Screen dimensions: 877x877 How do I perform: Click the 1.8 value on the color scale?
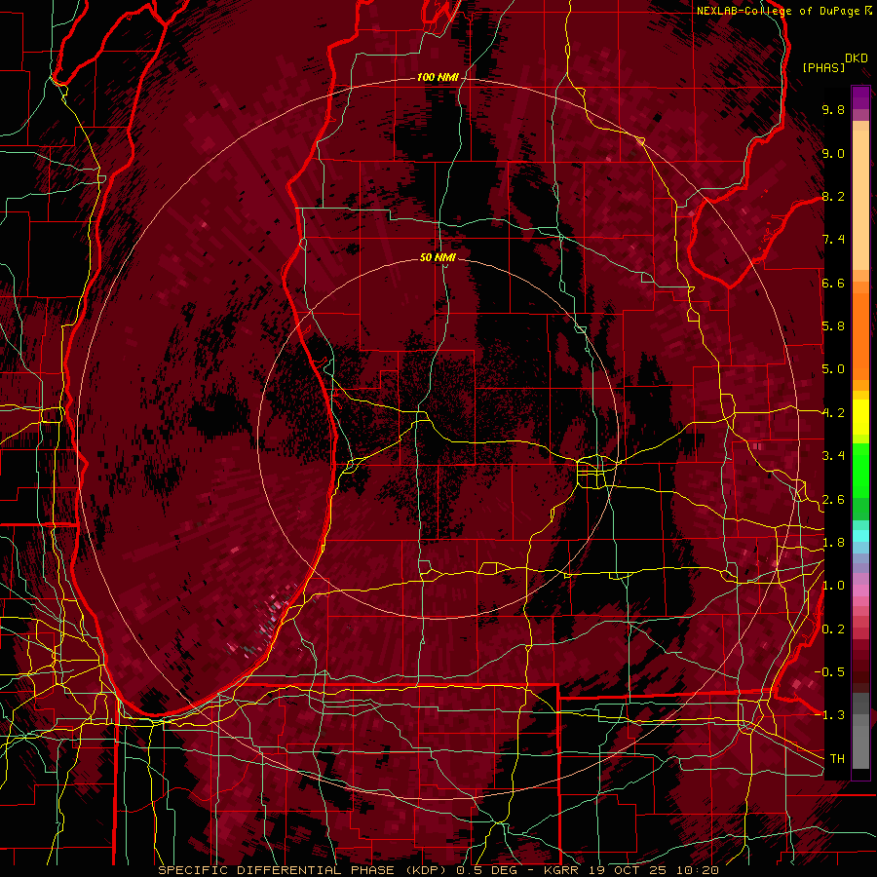pyautogui.click(x=833, y=543)
